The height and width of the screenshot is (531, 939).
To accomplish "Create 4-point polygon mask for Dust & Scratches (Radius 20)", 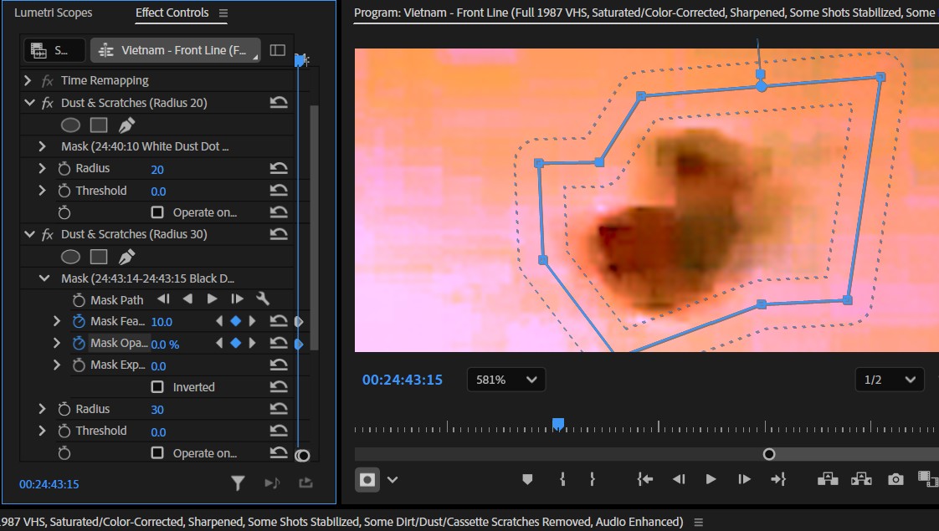I will pyautogui.click(x=99, y=125).
